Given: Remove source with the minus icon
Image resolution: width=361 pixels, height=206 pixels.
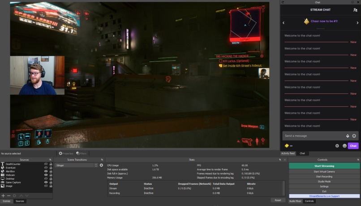Looking at the screenshot, I should pos(9,196).
